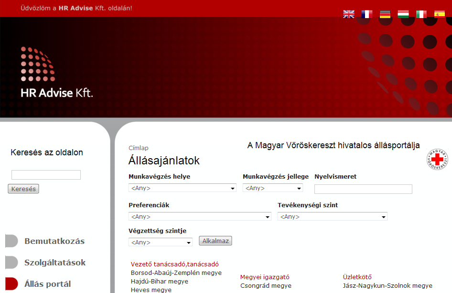Click the Keresés search button
The width and height of the screenshot is (452, 293).
(x=23, y=189)
